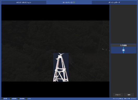Viewport: 138px width, 100px height.
Task: Select the ルールベース tab
Action: coord(69,2)
